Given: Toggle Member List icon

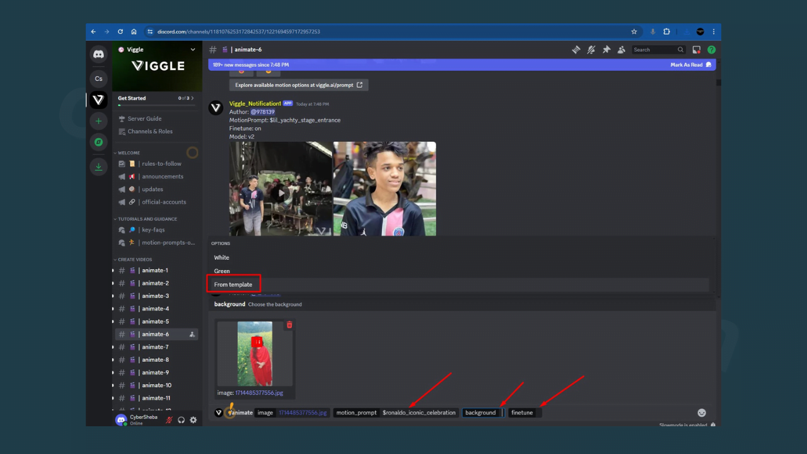Looking at the screenshot, I should pyautogui.click(x=622, y=50).
